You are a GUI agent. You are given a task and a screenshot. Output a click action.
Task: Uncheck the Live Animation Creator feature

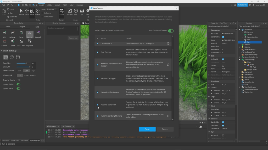pos(97,92)
